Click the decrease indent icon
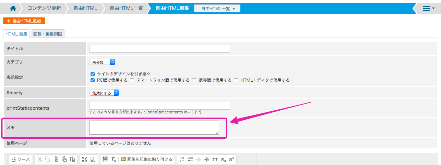 click(x=199, y=159)
